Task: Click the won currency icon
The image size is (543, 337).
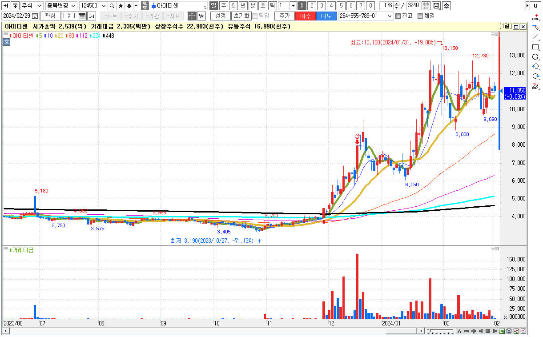Action: pos(201,16)
